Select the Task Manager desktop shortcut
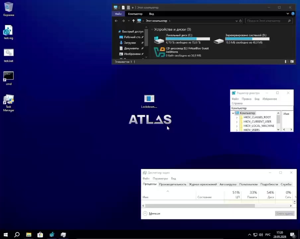The height and width of the screenshot is (239, 300). coord(8,103)
